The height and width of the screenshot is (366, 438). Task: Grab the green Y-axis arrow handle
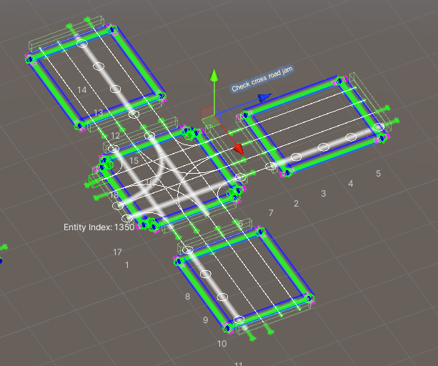click(x=214, y=76)
